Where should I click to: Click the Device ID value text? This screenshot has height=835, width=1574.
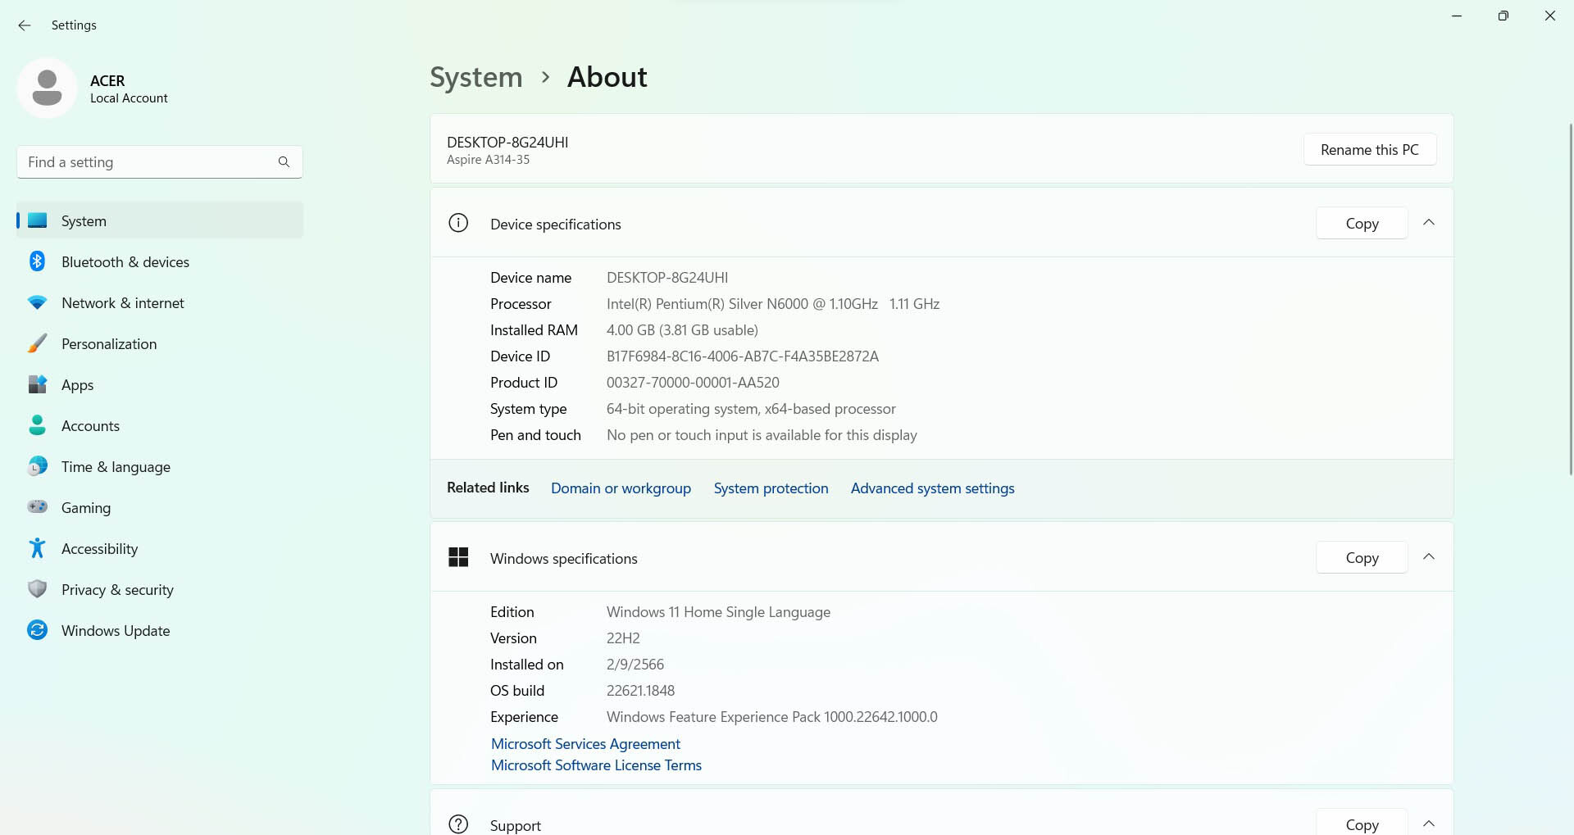point(742,356)
